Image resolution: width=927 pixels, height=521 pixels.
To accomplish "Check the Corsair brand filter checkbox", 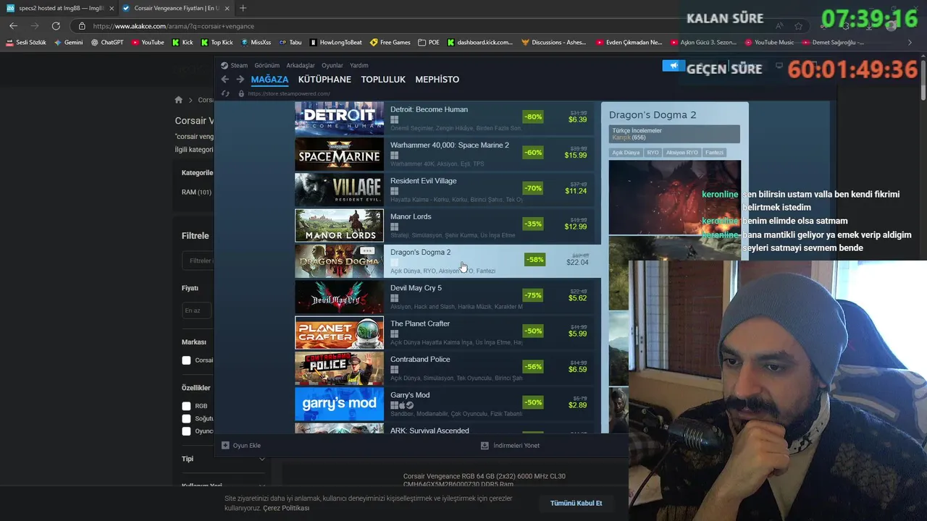I will pos(186,360).
